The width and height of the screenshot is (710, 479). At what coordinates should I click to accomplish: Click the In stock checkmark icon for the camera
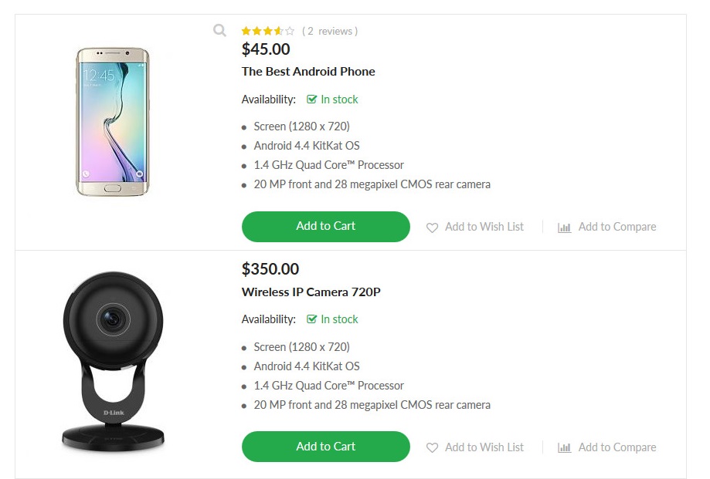[x=312, y=319]
